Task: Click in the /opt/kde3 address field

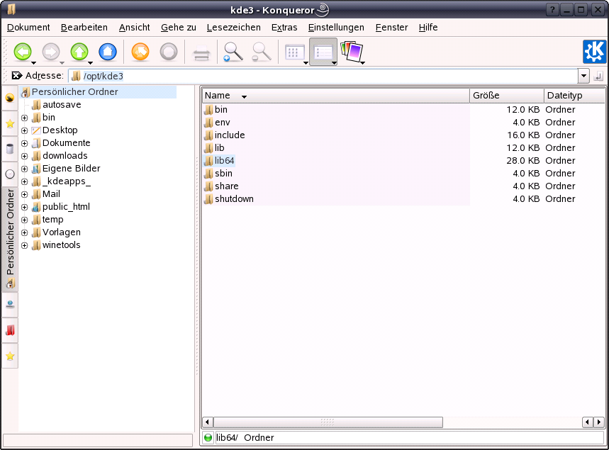Action: [x=323, y=76]
